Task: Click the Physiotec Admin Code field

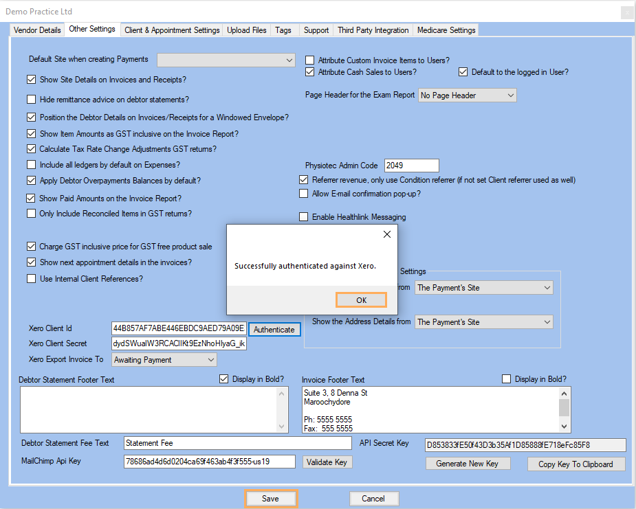Action: tap(411, 166)
